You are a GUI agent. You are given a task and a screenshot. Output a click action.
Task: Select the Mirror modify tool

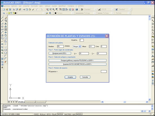(x=6, y=24)
